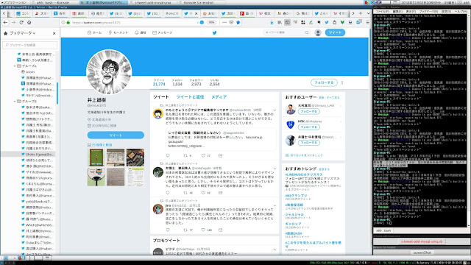Open すべて見る suggested users link
The width and height of the screenshot is (471, 265).
[x=333, y=98]
